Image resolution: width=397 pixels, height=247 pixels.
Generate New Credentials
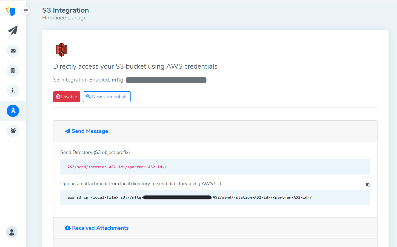(107, 97)
